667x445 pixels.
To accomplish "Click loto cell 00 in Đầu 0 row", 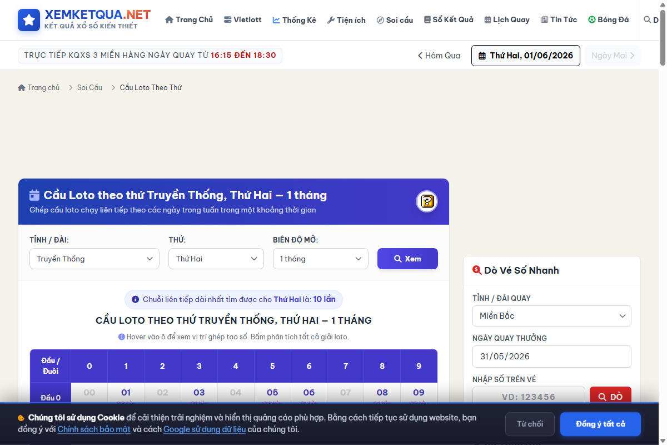I will 89,394.
